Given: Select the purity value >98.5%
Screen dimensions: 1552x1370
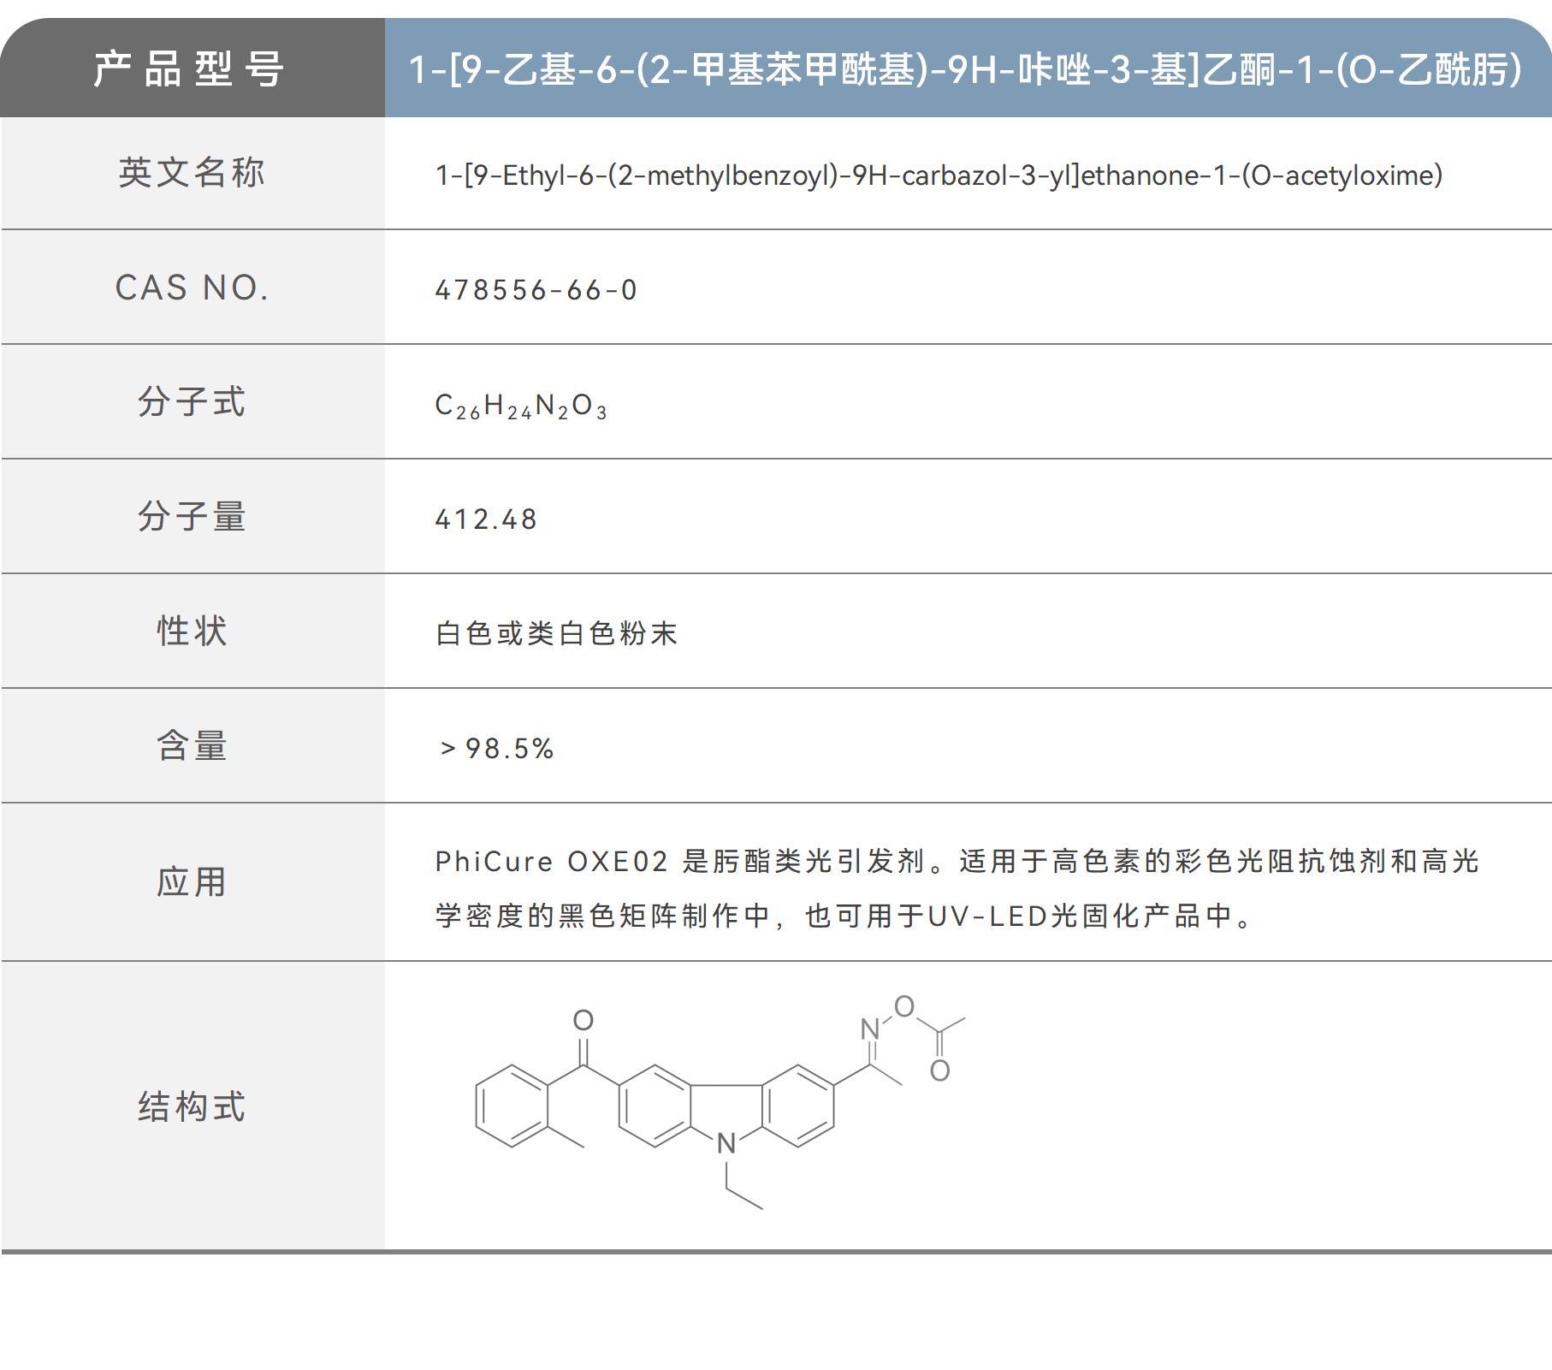Looking at the screenshot, I should point(496,746).
